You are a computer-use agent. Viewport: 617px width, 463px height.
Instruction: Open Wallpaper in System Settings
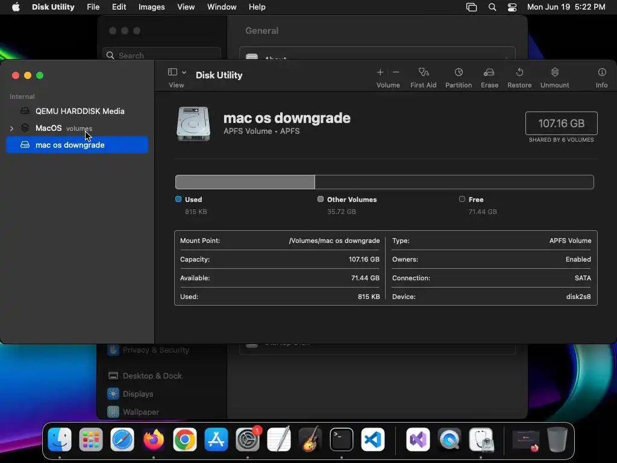click(141, 412)
